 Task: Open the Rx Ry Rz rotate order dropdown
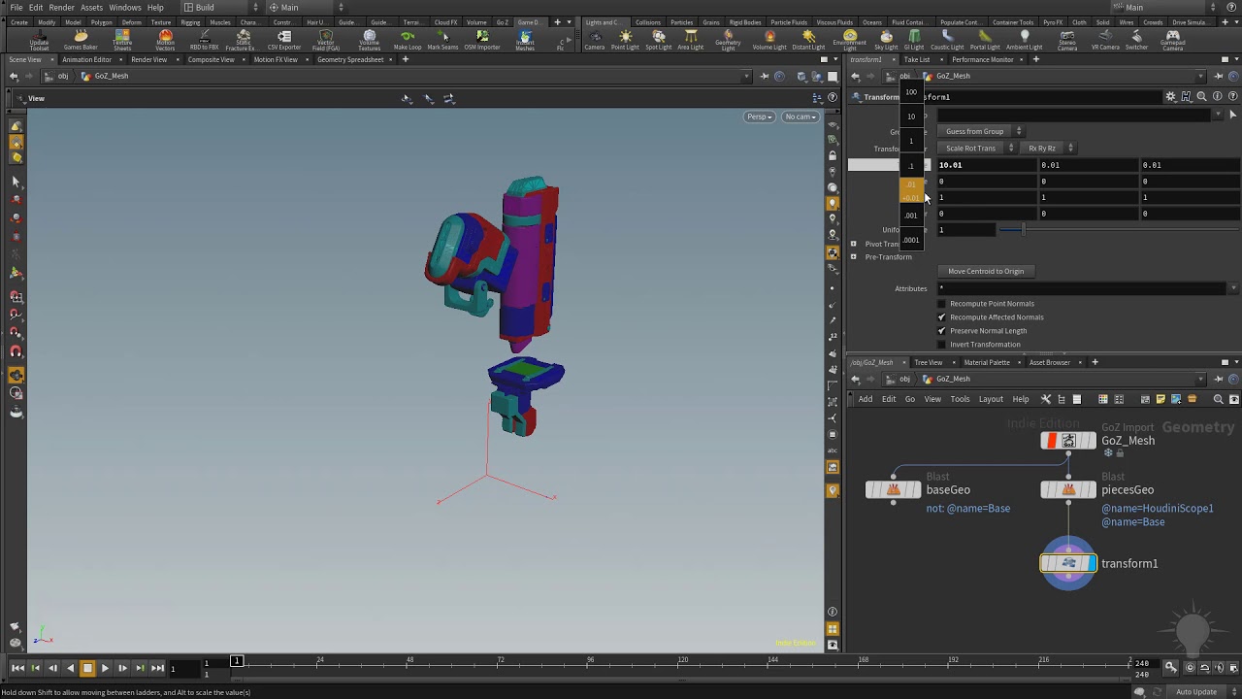1049,148
